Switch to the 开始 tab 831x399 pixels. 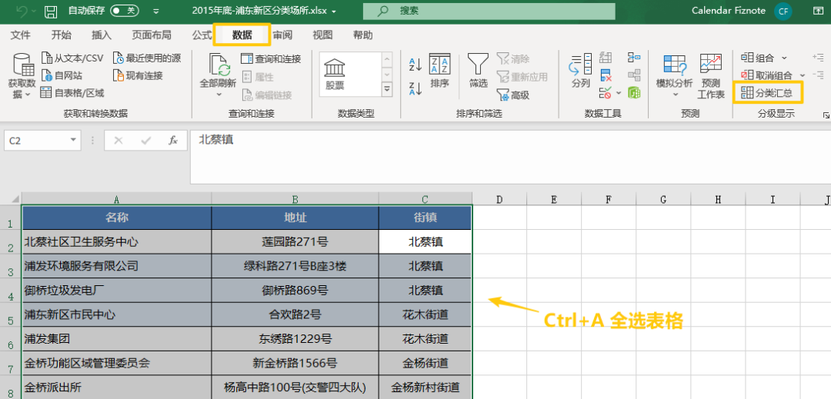[62, 35]
